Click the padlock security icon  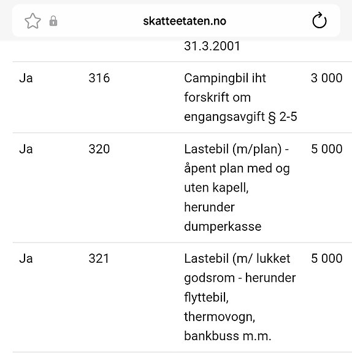point(53,21)
